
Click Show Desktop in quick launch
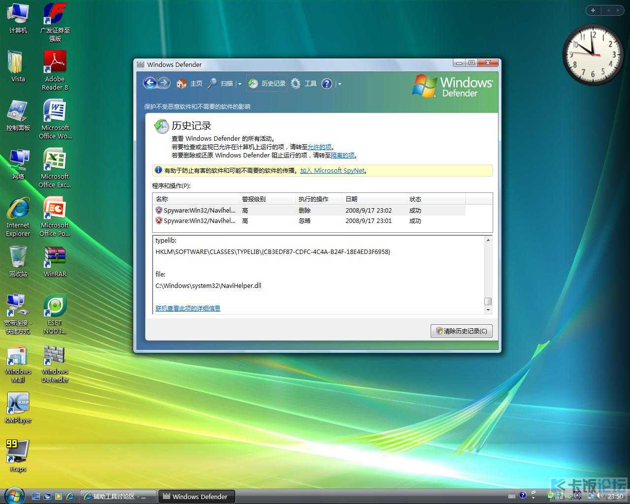point(36,496)
